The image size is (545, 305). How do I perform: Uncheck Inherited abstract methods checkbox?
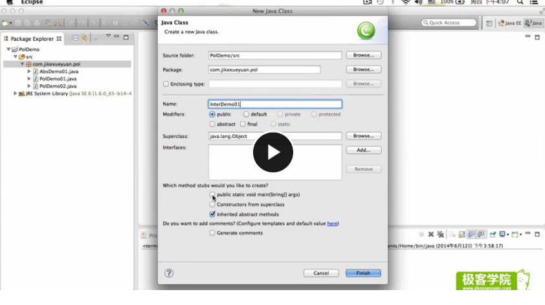point(212,214)
